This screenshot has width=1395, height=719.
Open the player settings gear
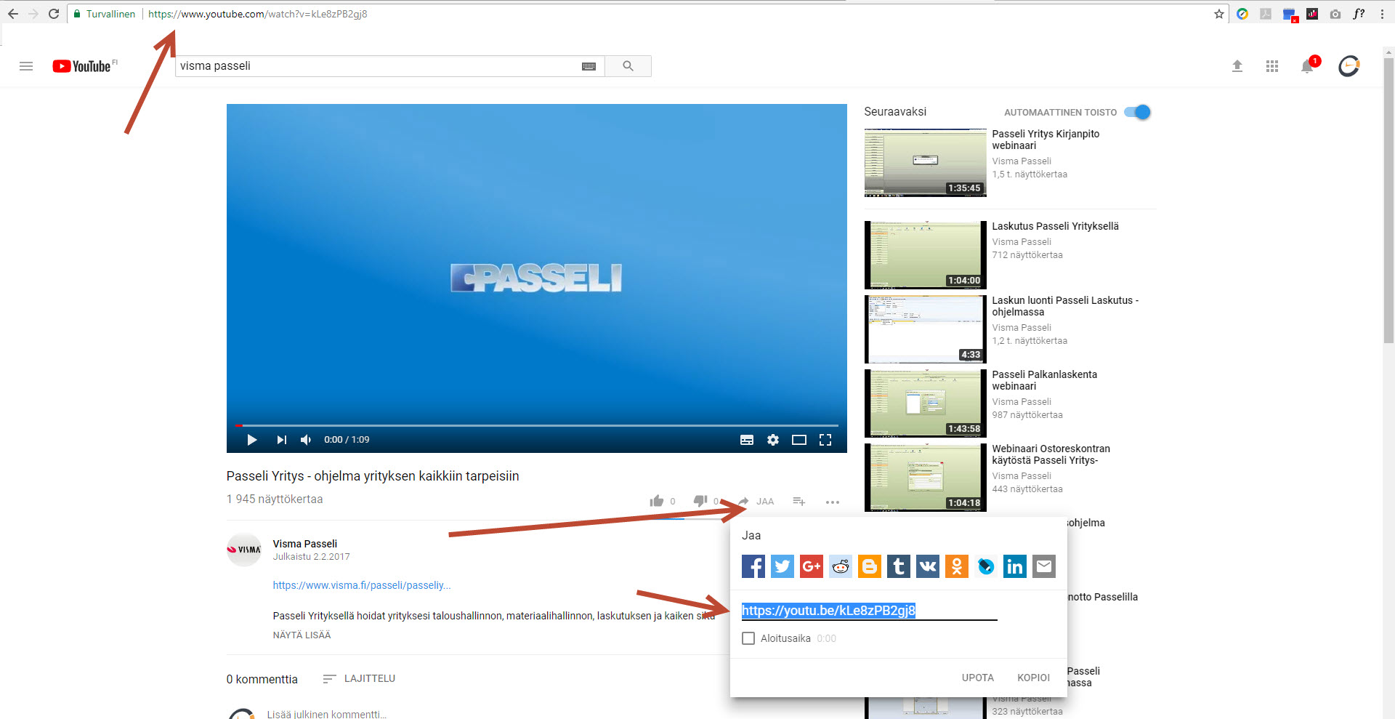point(772,439)
